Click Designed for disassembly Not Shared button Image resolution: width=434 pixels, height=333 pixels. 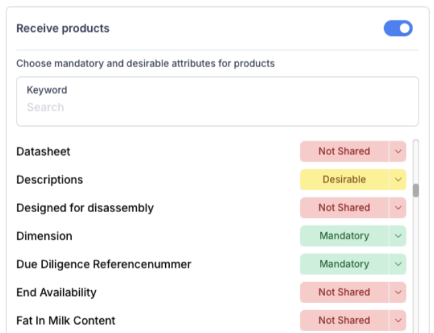pos(345,208)
